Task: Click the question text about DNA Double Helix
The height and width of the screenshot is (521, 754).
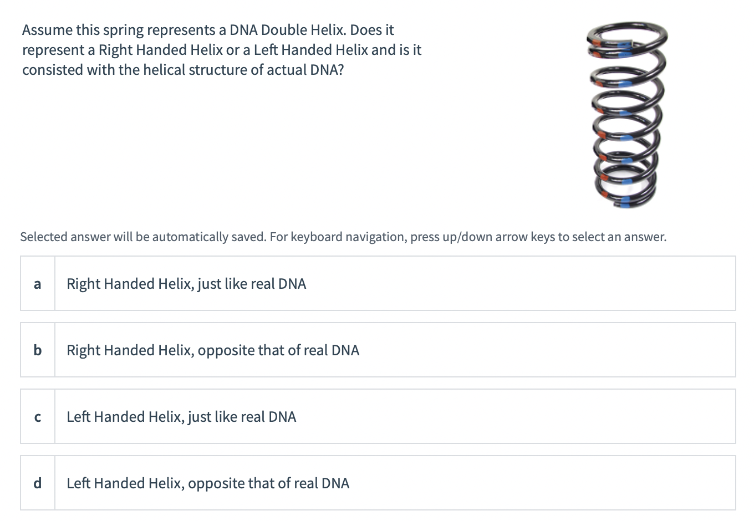Action: pos(221,49)
